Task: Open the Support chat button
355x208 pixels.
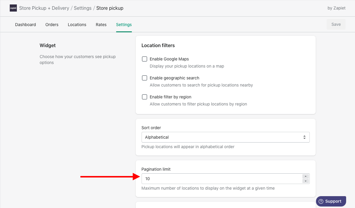Action: coord(331,201)
